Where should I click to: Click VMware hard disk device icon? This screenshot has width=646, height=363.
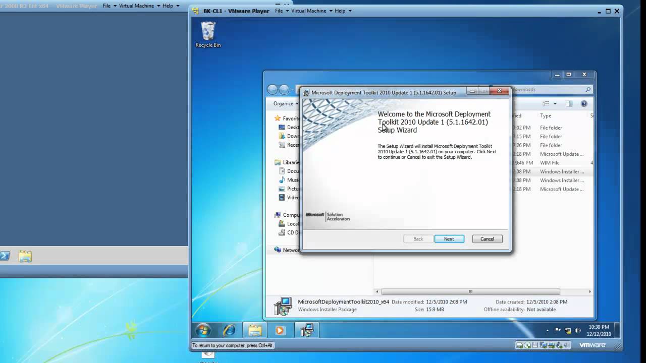pos(519,345)
